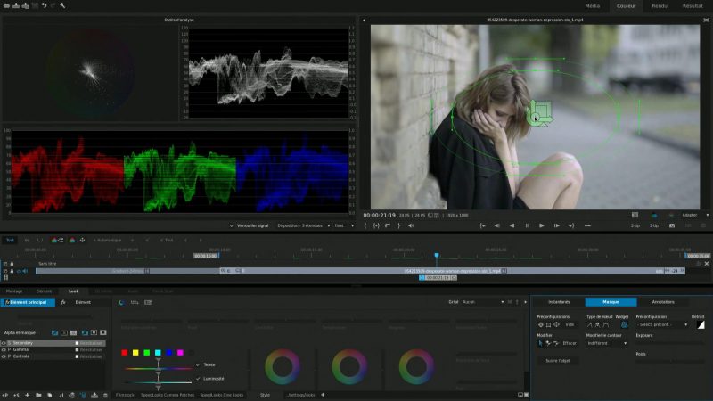Undo the last action from top toolbar

(x=44, y=5)
